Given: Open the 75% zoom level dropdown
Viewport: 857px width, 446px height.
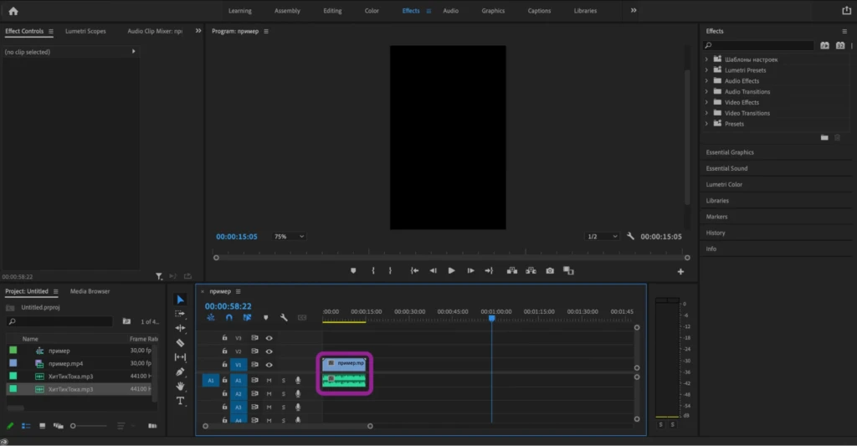Looking at the screenshot, I should pos(289,237).
